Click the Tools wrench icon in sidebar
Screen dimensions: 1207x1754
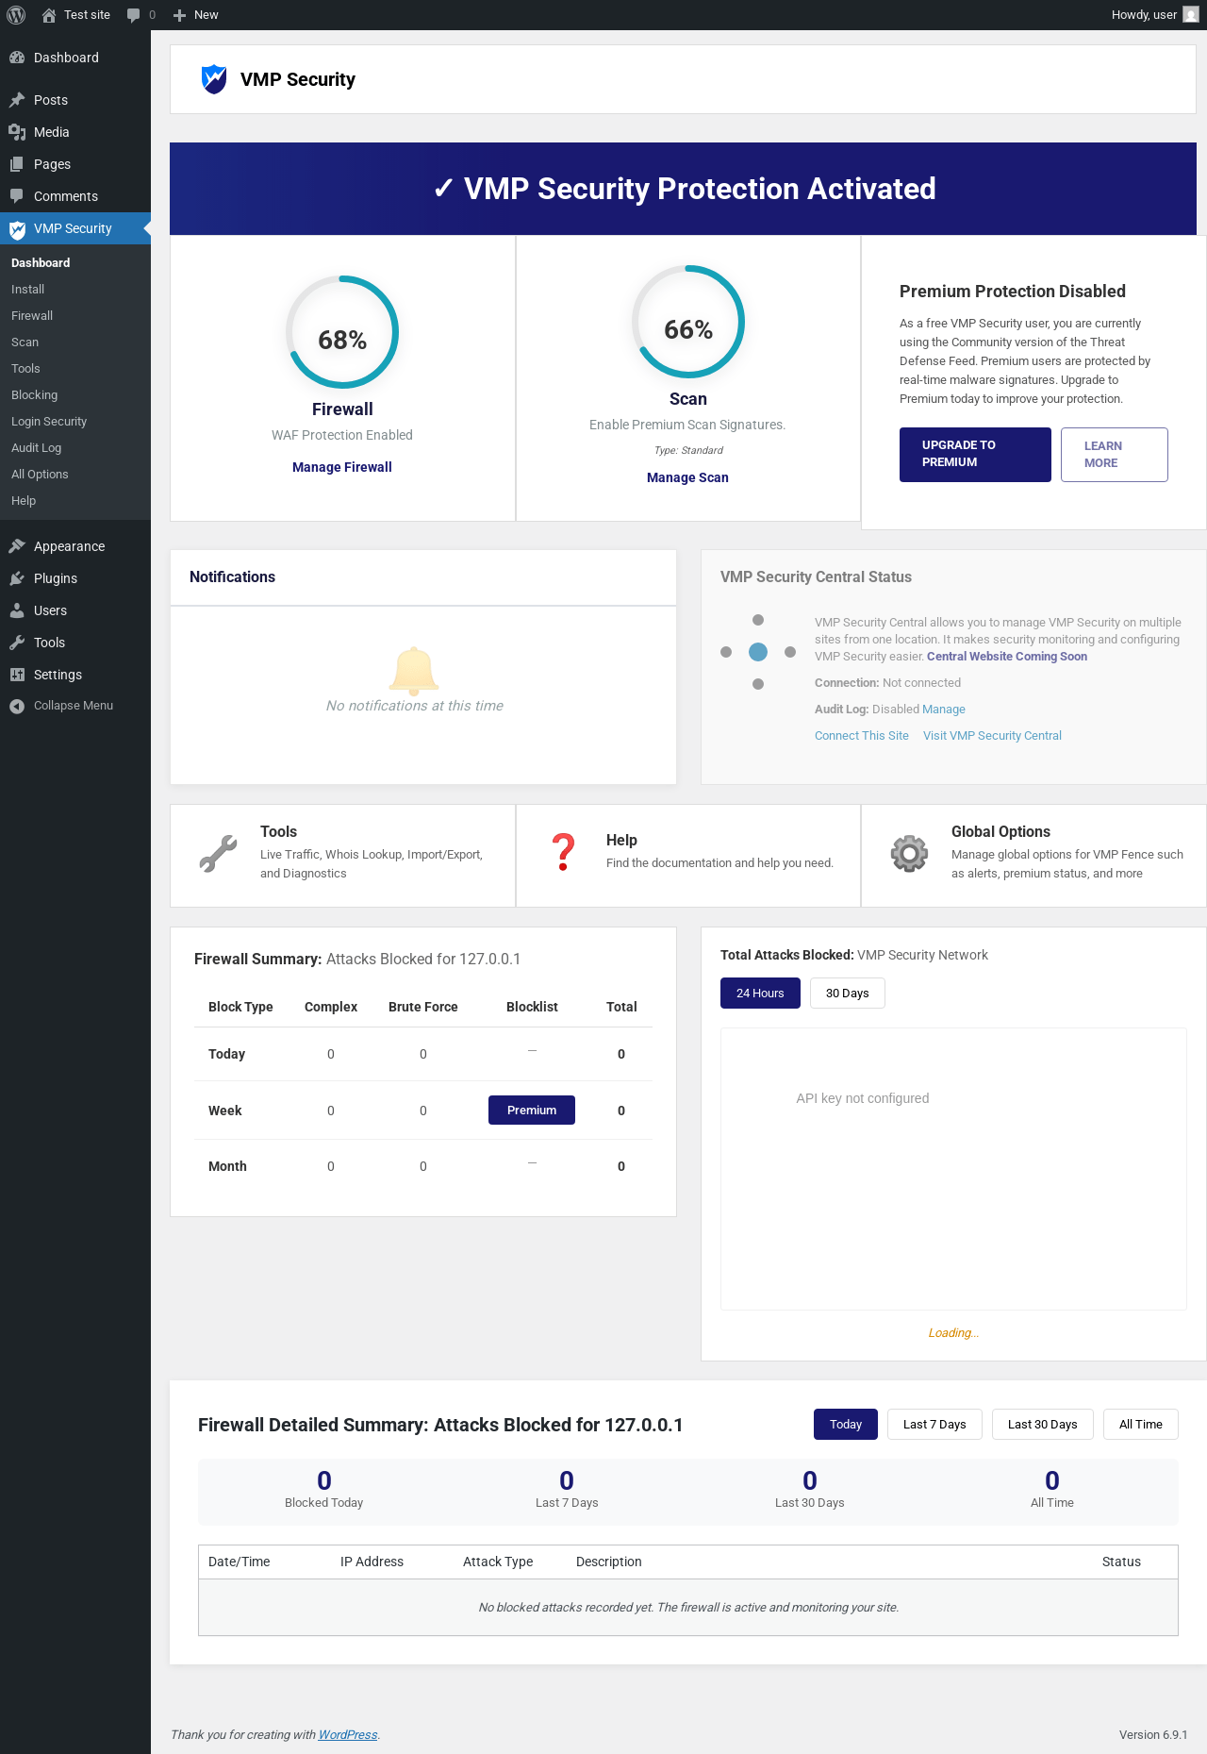17,643
